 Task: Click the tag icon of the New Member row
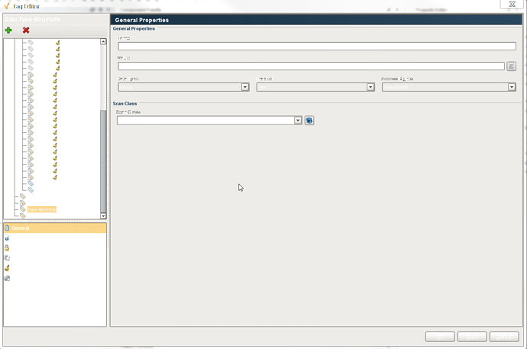(x=22, y=209)
